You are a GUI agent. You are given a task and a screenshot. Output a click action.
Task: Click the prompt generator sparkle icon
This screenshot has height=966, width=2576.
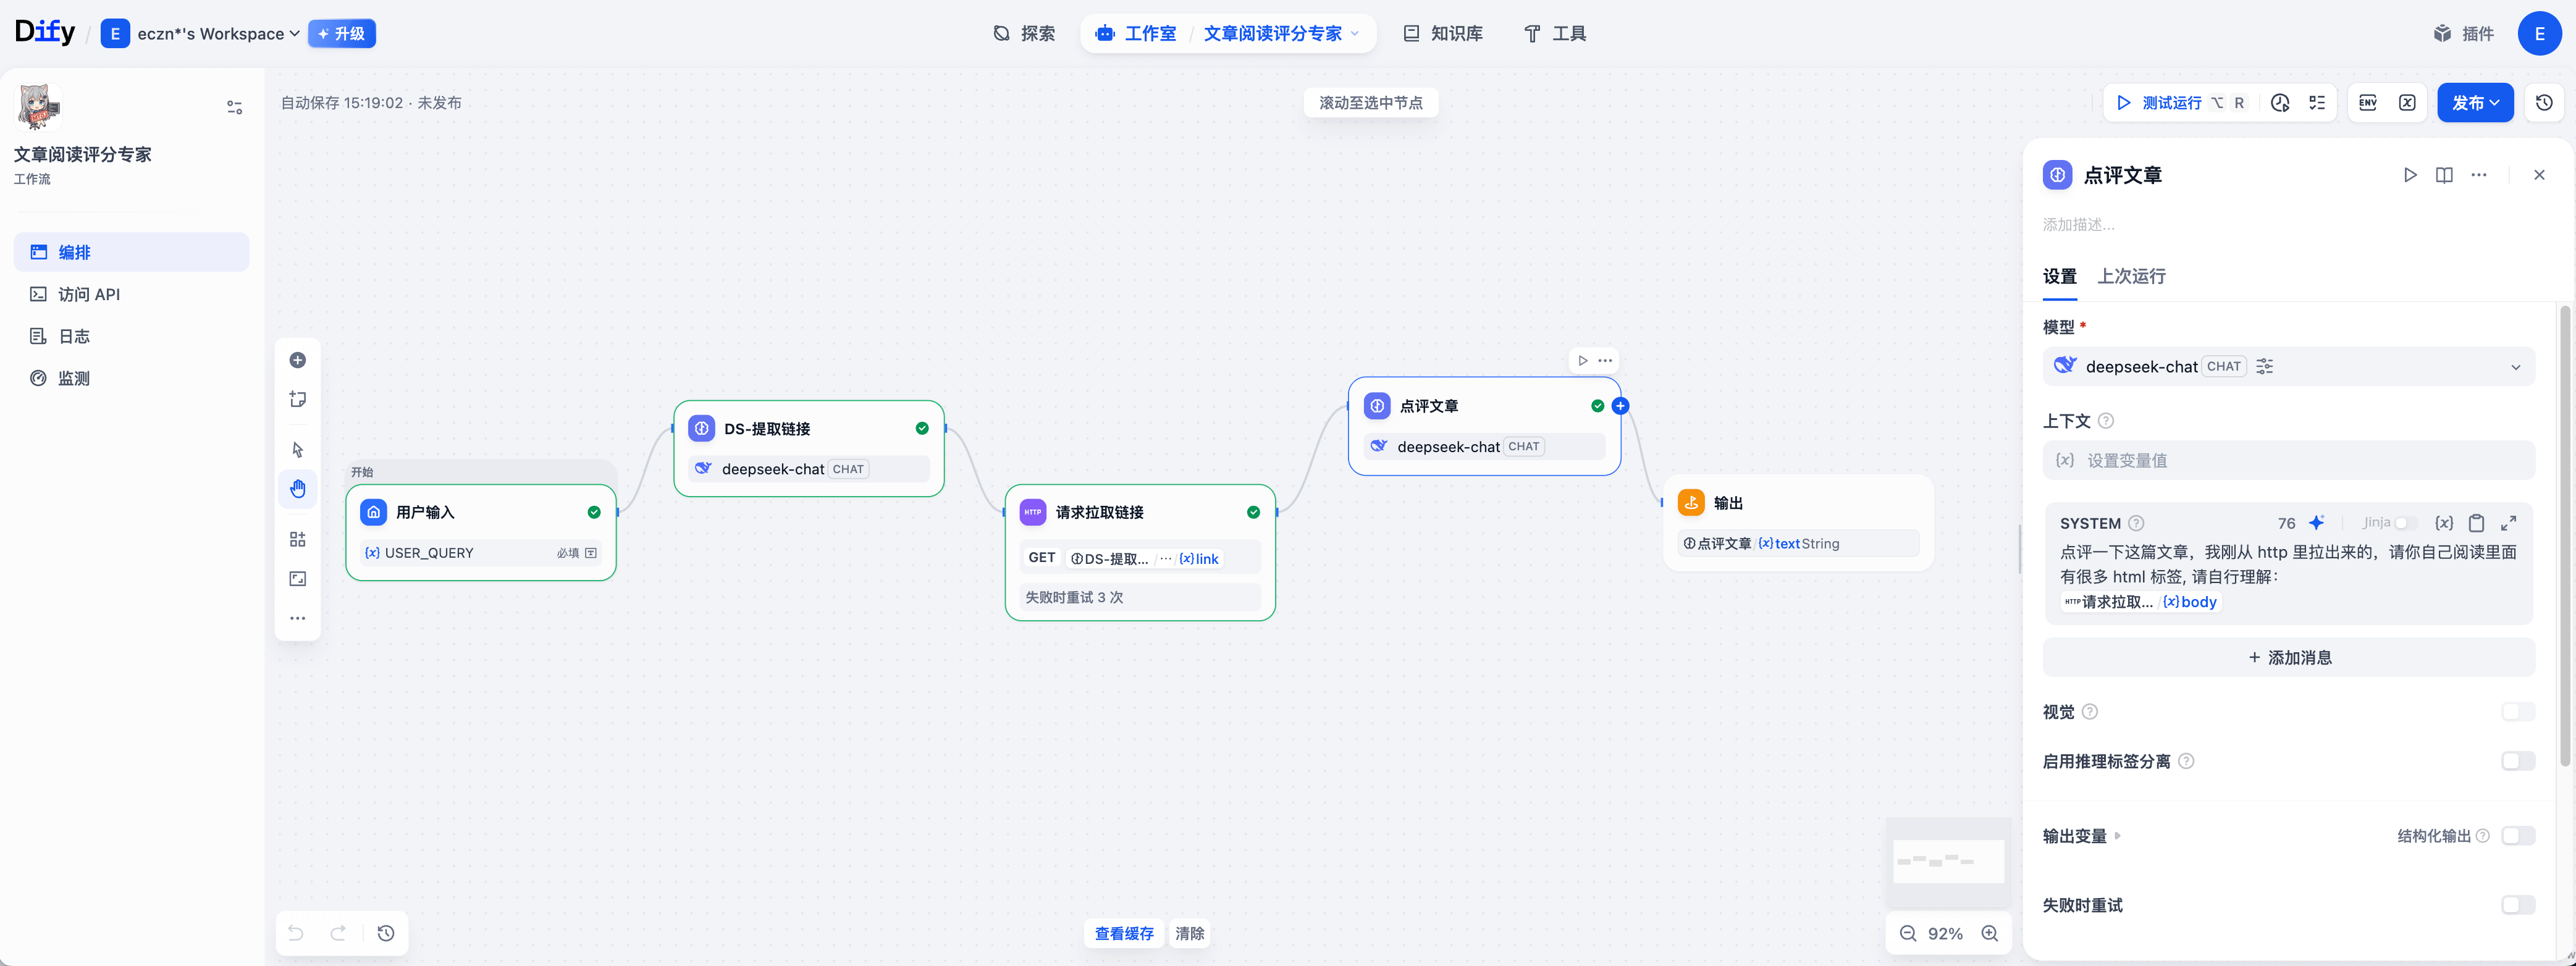click(2316, 523)
